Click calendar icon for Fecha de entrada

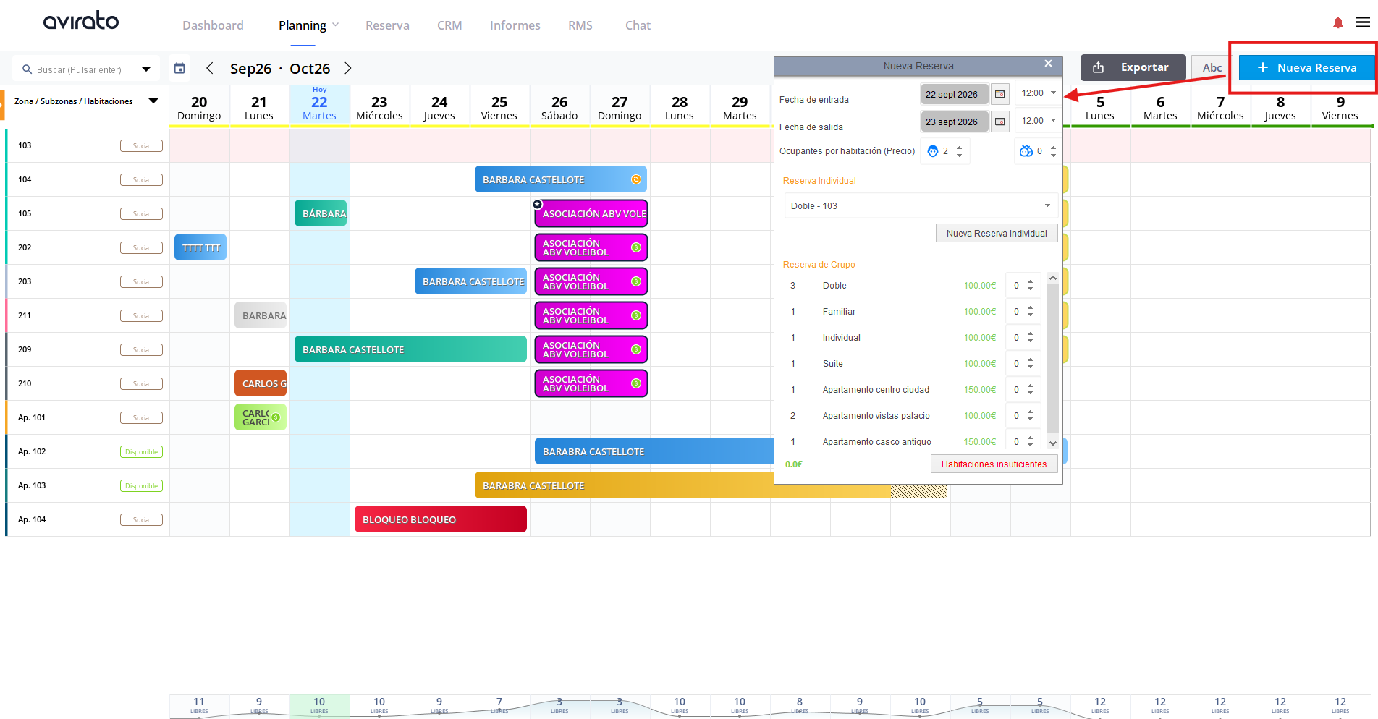pyautogui.click(x=1000, y=94)
